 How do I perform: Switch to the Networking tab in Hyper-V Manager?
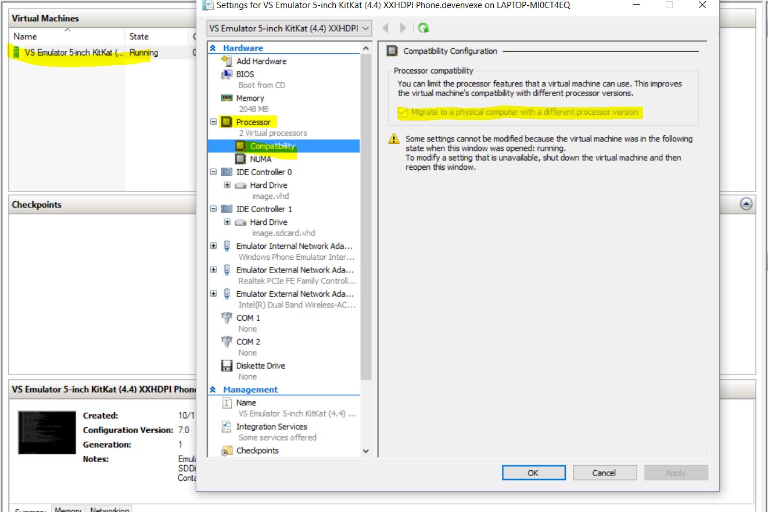pyautogui.click(x=109, y=509)
